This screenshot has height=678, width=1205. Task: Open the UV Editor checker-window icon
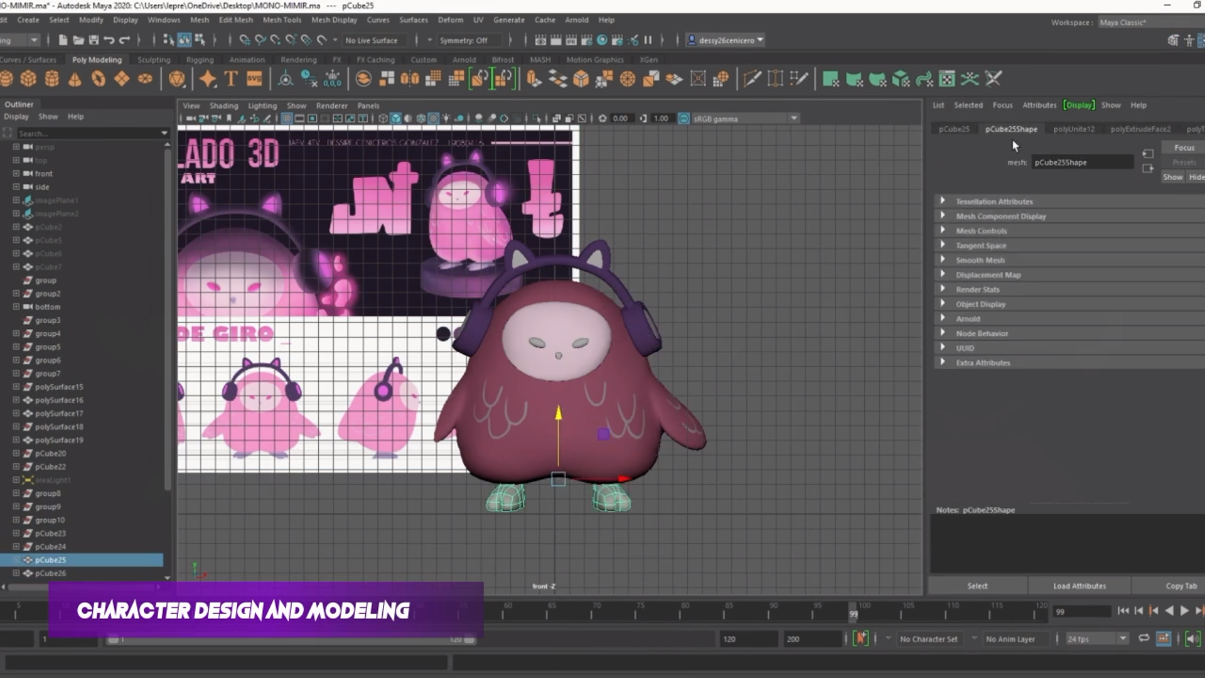[946, 79]
